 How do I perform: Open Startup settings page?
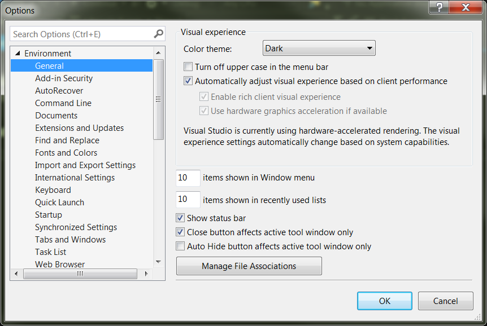[x=48, y=215]
